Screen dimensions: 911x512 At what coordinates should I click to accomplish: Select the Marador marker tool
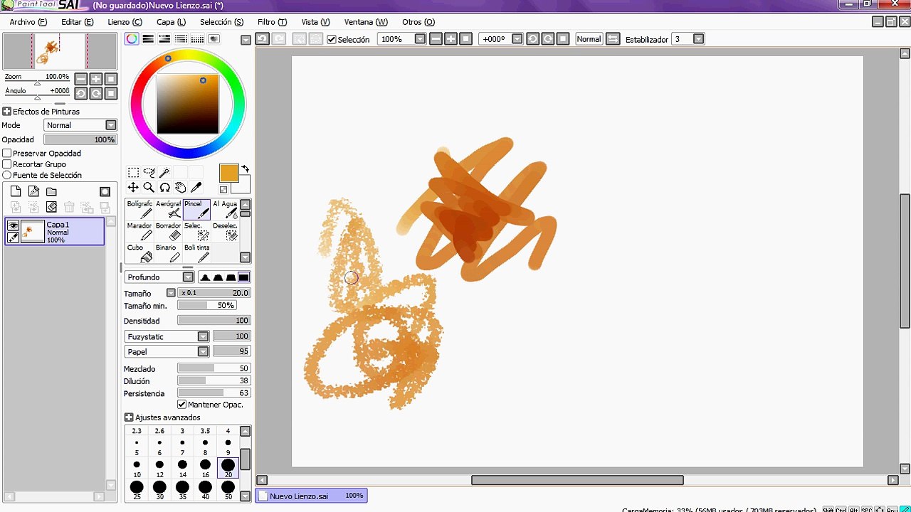139,231
